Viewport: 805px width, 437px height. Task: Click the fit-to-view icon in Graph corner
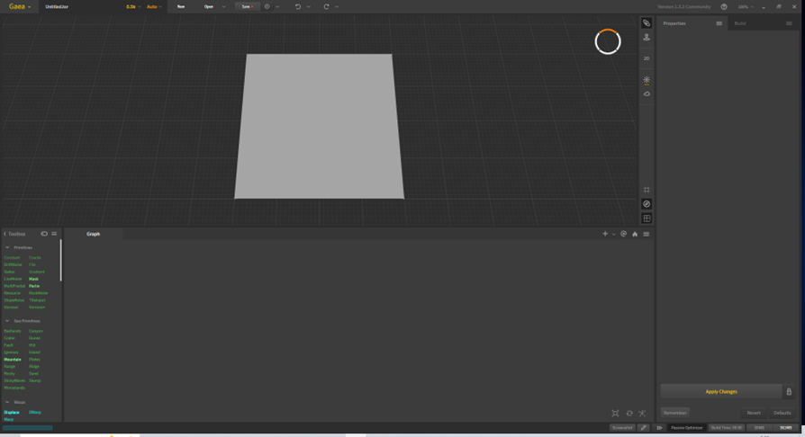click(615, 414)
